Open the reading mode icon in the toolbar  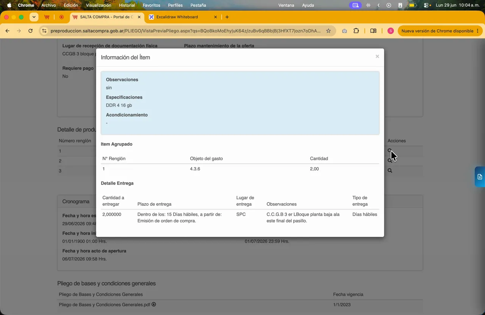pos(373,31)
